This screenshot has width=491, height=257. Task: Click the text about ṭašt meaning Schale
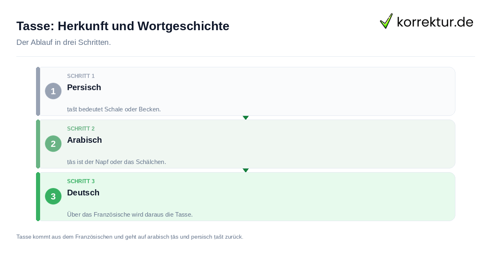114,109
